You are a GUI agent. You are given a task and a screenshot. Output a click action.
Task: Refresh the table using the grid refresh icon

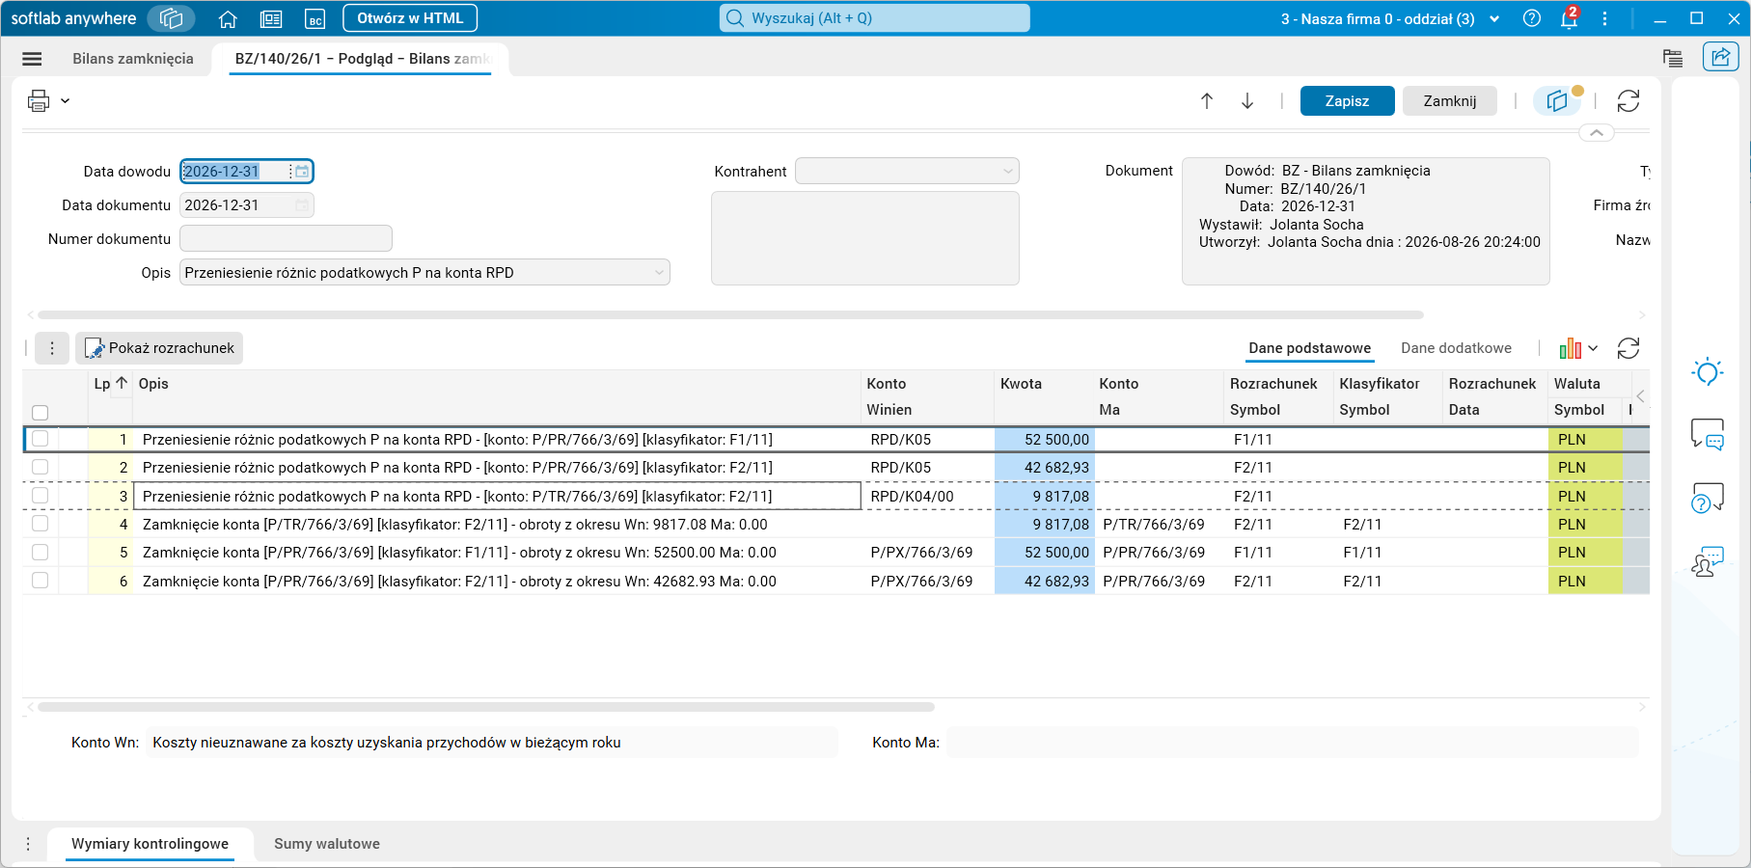1628,348
